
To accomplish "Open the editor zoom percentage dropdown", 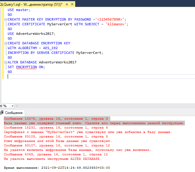I will [12, 106].
